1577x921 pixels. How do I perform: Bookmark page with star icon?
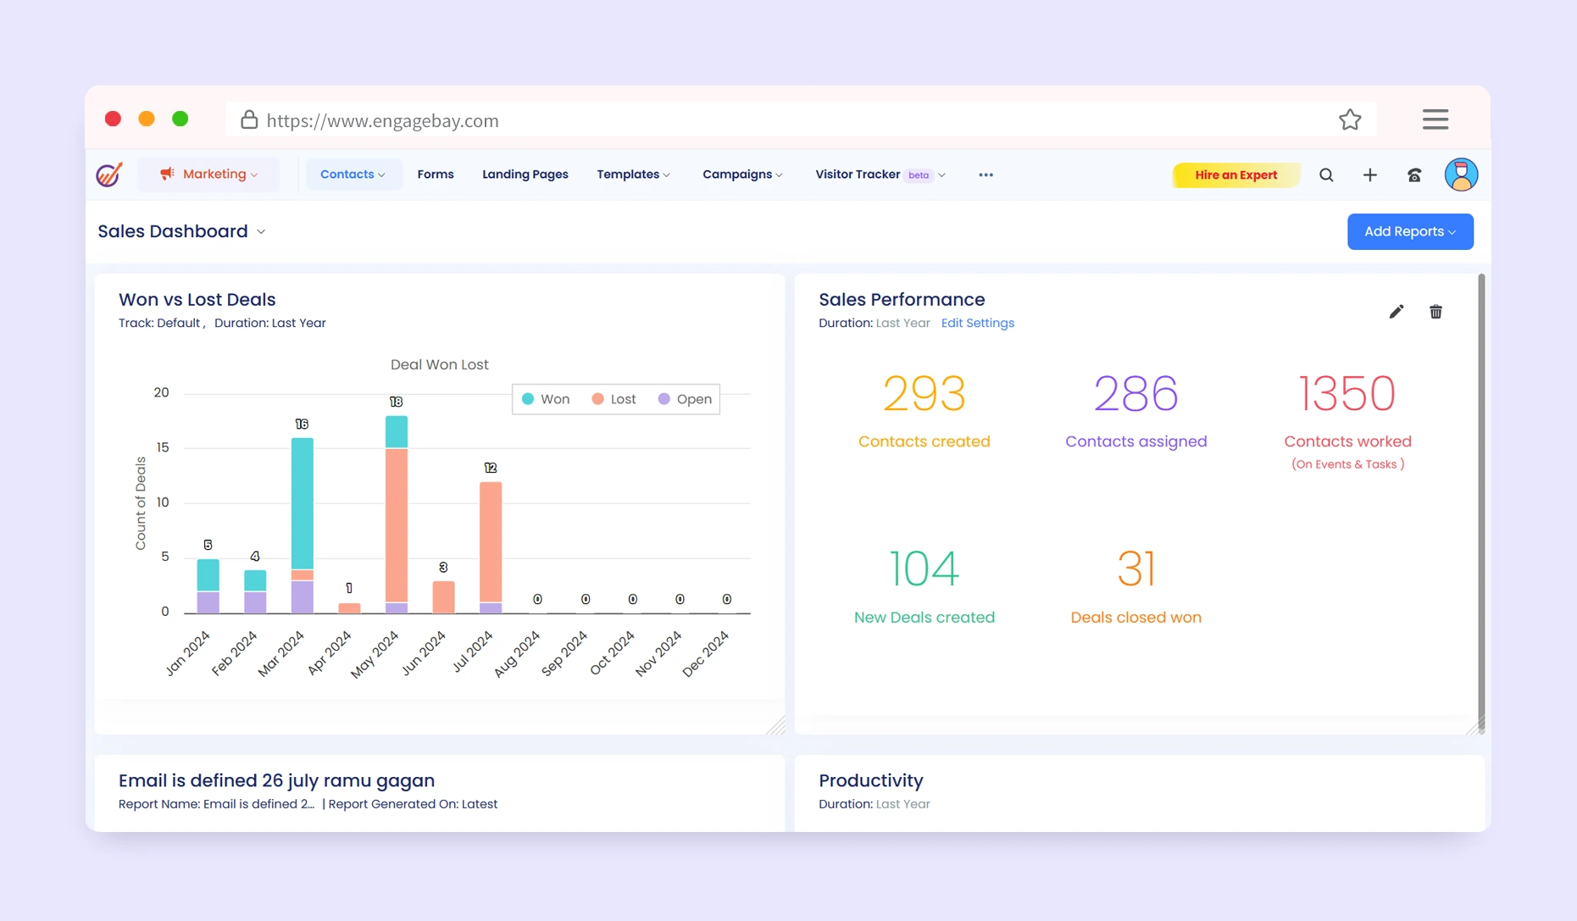(x=1350, y=120)
